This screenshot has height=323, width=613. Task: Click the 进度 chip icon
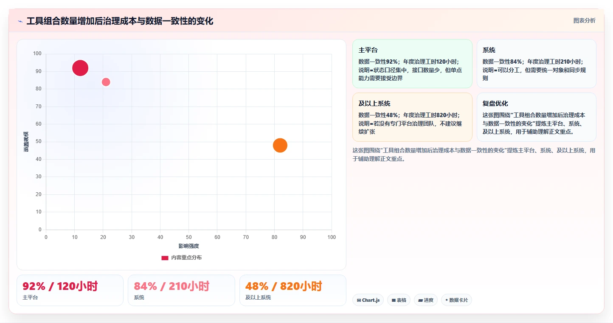coord(420,300)
